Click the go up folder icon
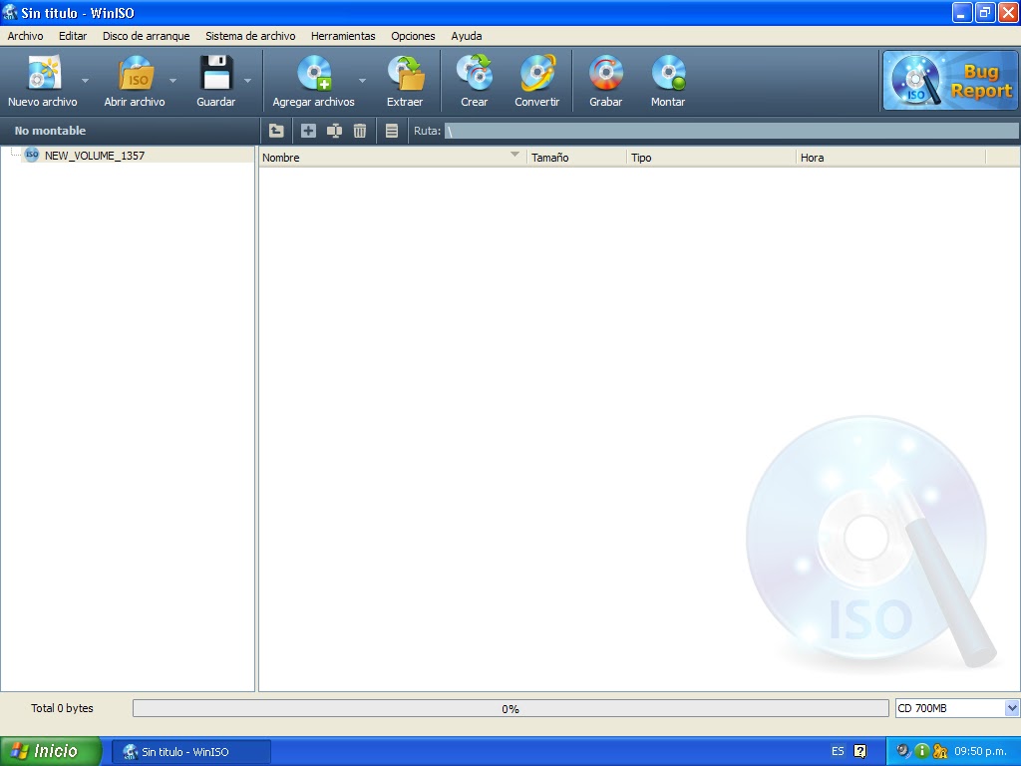 point(274,131)
